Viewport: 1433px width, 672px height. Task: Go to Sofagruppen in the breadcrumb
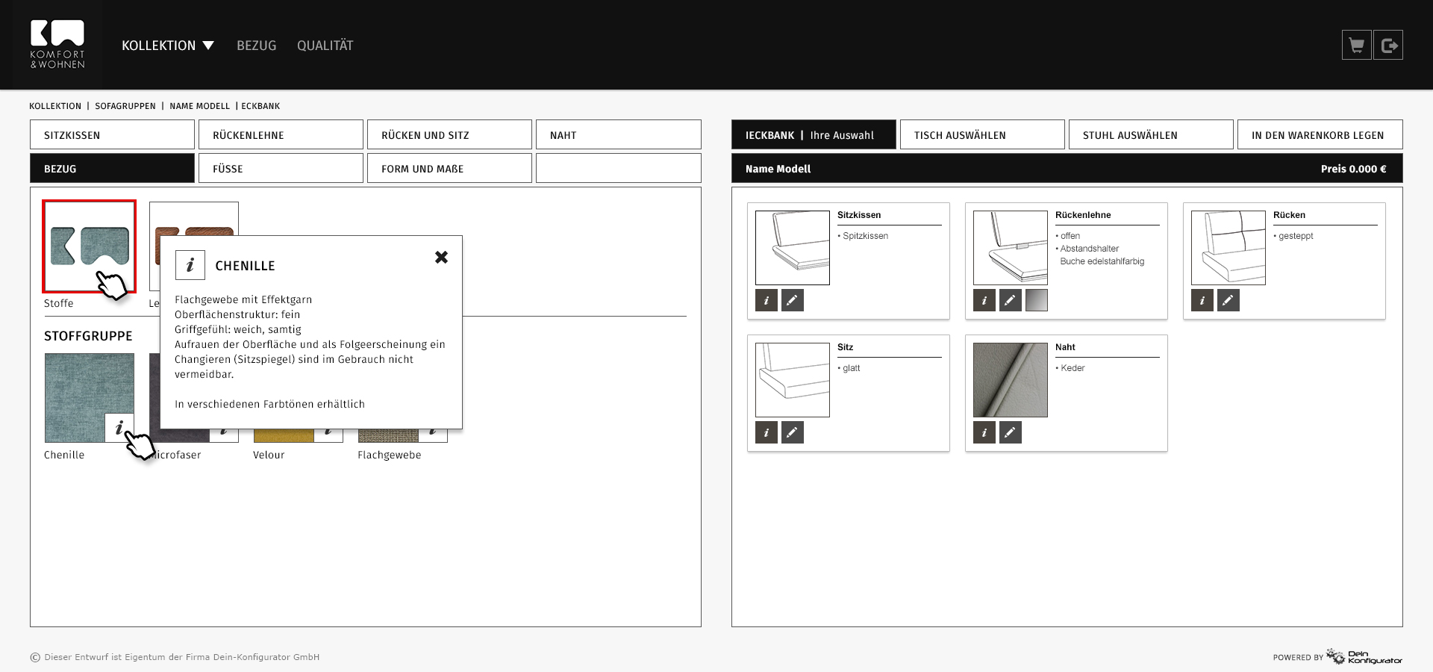(x=125, y=106)
